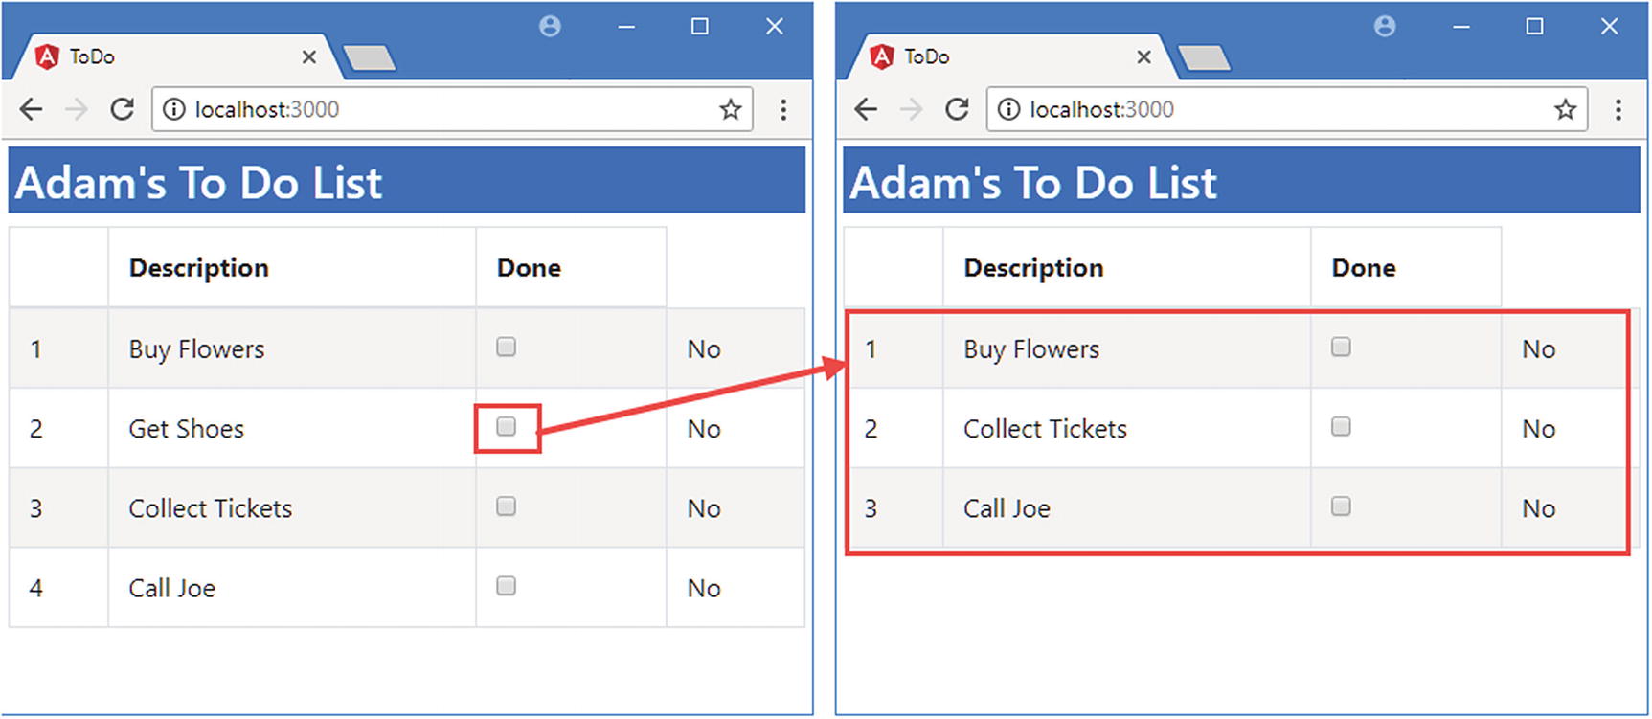Open left browser's three-dot menu

pyautogui.click(x=783, y=109)
